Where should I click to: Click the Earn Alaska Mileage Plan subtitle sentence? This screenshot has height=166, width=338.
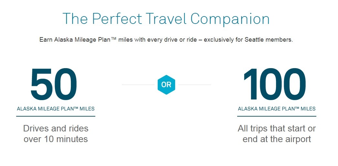pos(166,40)
